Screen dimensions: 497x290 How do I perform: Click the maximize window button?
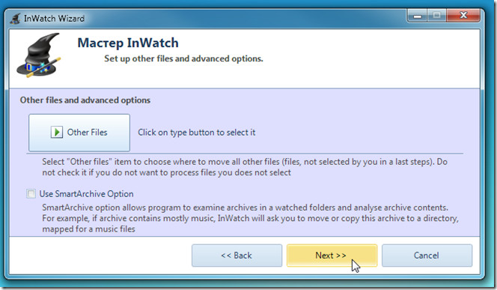click(x=437, y=15)
